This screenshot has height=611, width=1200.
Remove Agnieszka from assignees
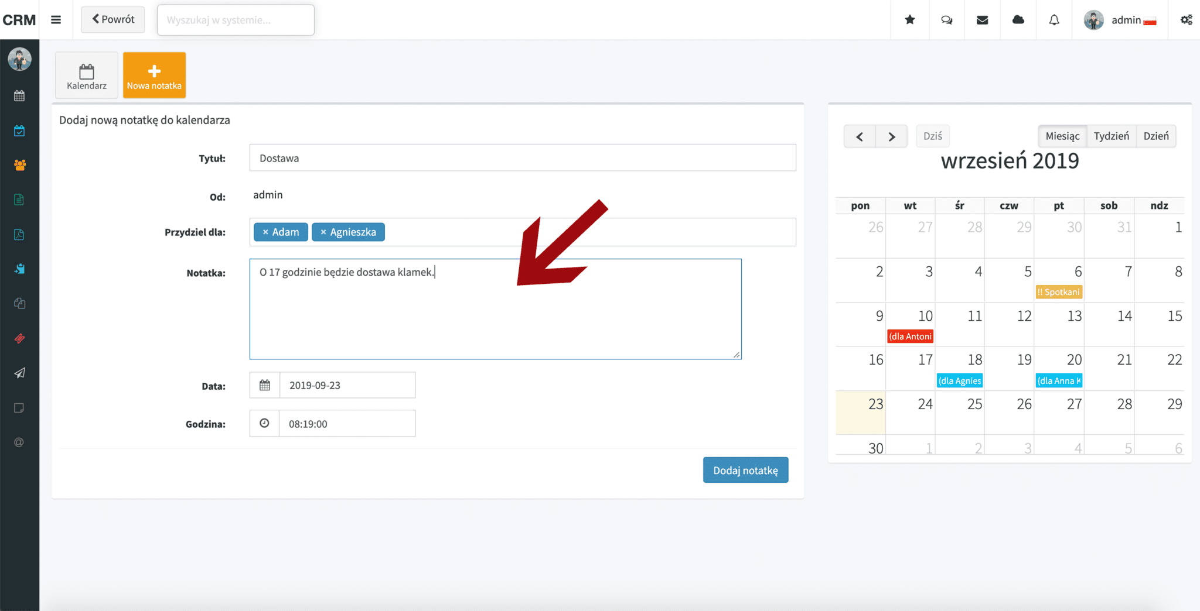coord(323,232)
